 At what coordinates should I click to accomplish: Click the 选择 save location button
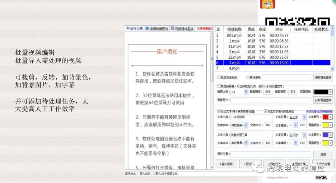(x=323, y=154)
